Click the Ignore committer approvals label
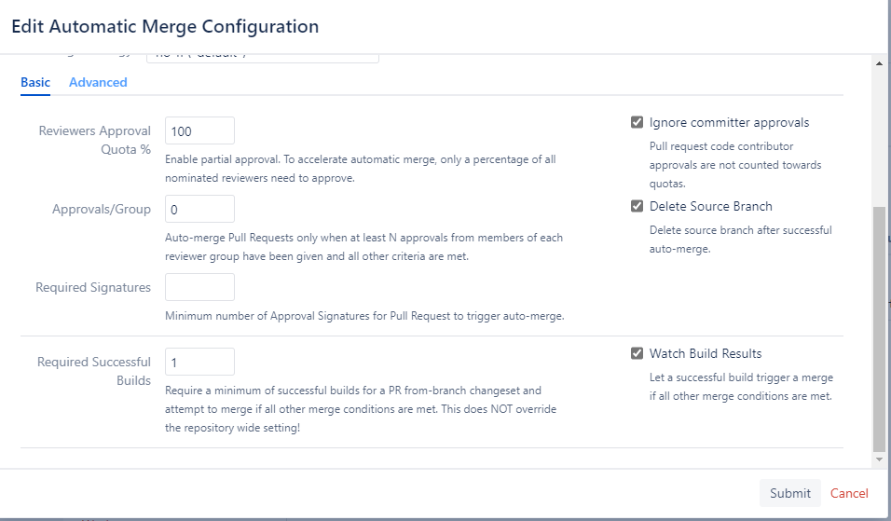891x521 pixels. 729,122
